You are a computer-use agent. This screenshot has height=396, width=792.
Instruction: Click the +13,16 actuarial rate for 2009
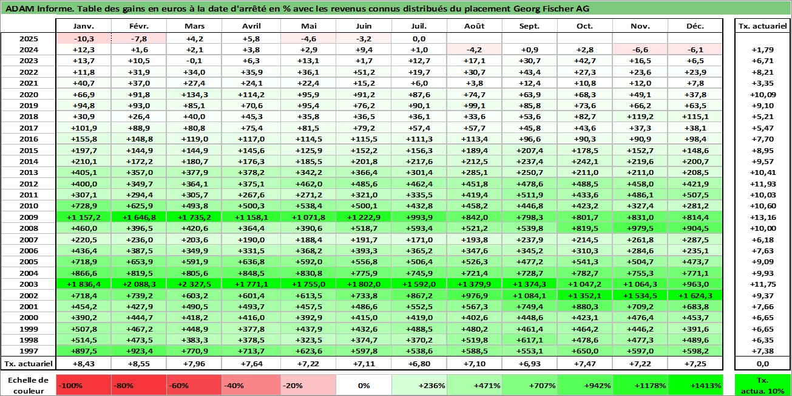tap(763, 217)
